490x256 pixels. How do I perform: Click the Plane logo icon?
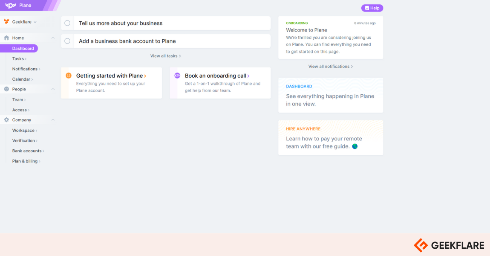click(x=11, y=5)
